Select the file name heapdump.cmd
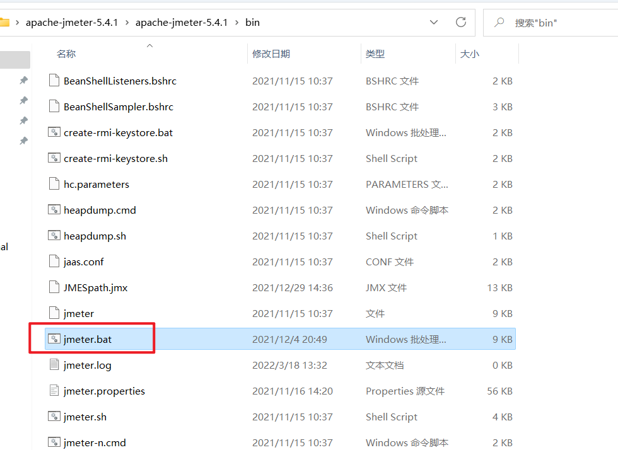The width and height of the screenshot is (618, 450). pos(100,210)
